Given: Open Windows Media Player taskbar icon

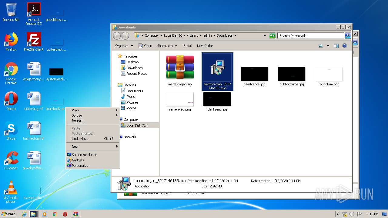Looking at the screenshot, I should [45, 214].
